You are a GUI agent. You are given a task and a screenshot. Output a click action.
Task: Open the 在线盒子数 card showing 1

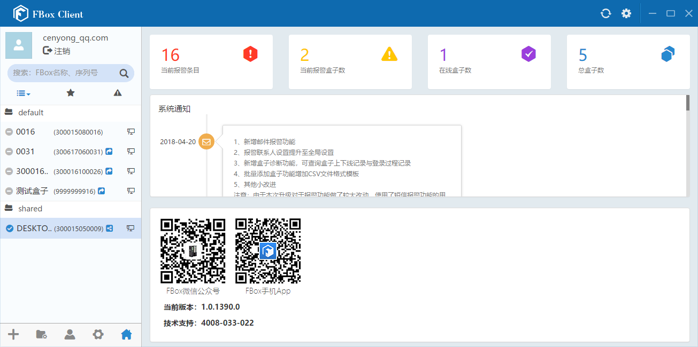pyautogui.click(x=489, y=62)
